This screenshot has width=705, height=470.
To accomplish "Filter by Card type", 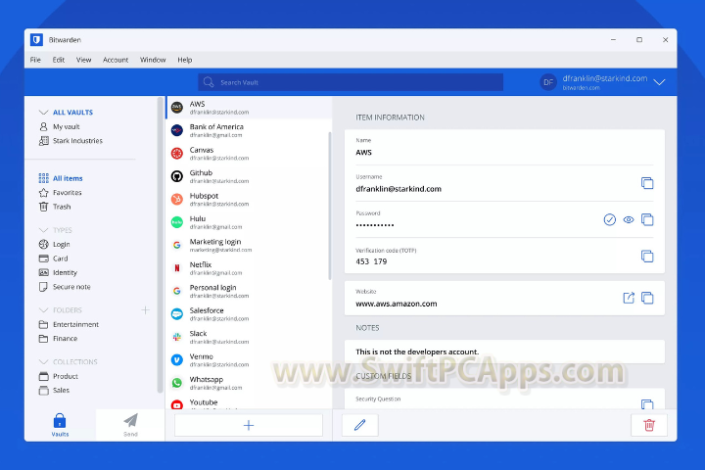I will (61, 258).
